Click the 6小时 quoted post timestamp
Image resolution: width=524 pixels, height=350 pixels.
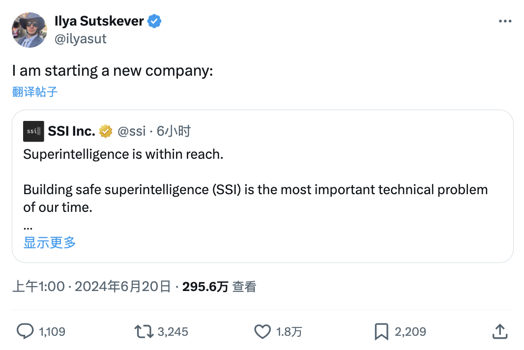[174, 131]
